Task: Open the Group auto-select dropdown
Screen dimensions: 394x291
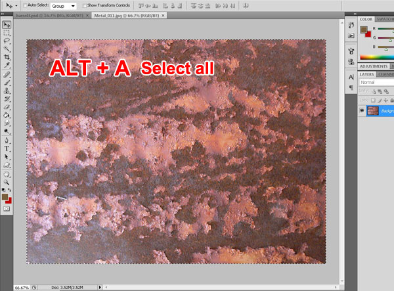Action: pos(63,5)
